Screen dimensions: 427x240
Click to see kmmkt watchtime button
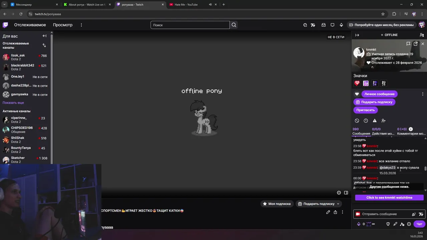(389, 198)
